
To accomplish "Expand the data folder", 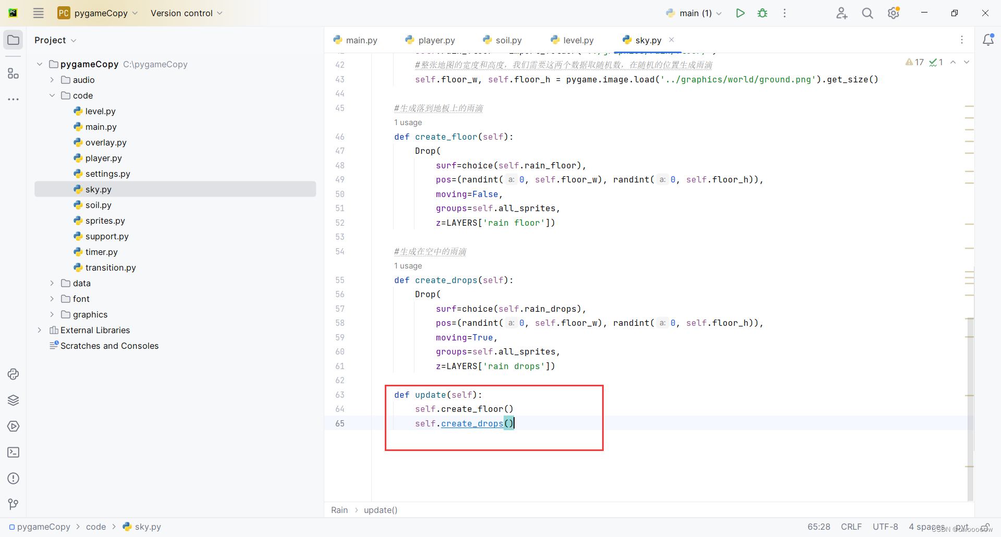I will 52,283.
